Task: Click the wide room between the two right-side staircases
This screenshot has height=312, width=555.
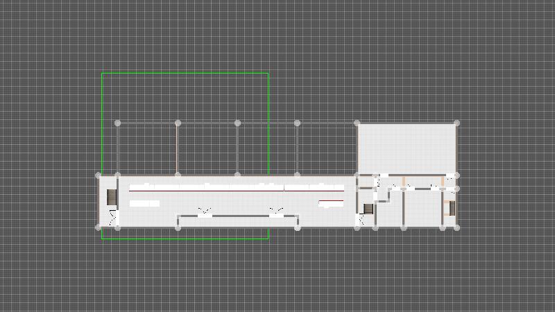Action: [x=422, y=208]
